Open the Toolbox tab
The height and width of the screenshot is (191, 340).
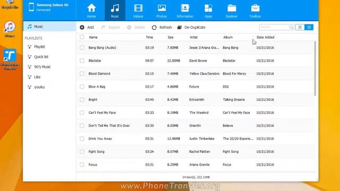[x=255, y=11]
